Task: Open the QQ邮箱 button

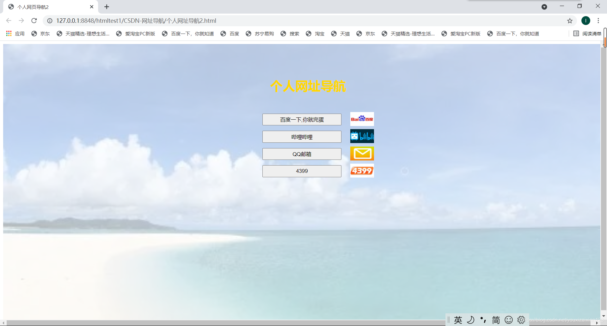Action: click(x=302, y=154)
